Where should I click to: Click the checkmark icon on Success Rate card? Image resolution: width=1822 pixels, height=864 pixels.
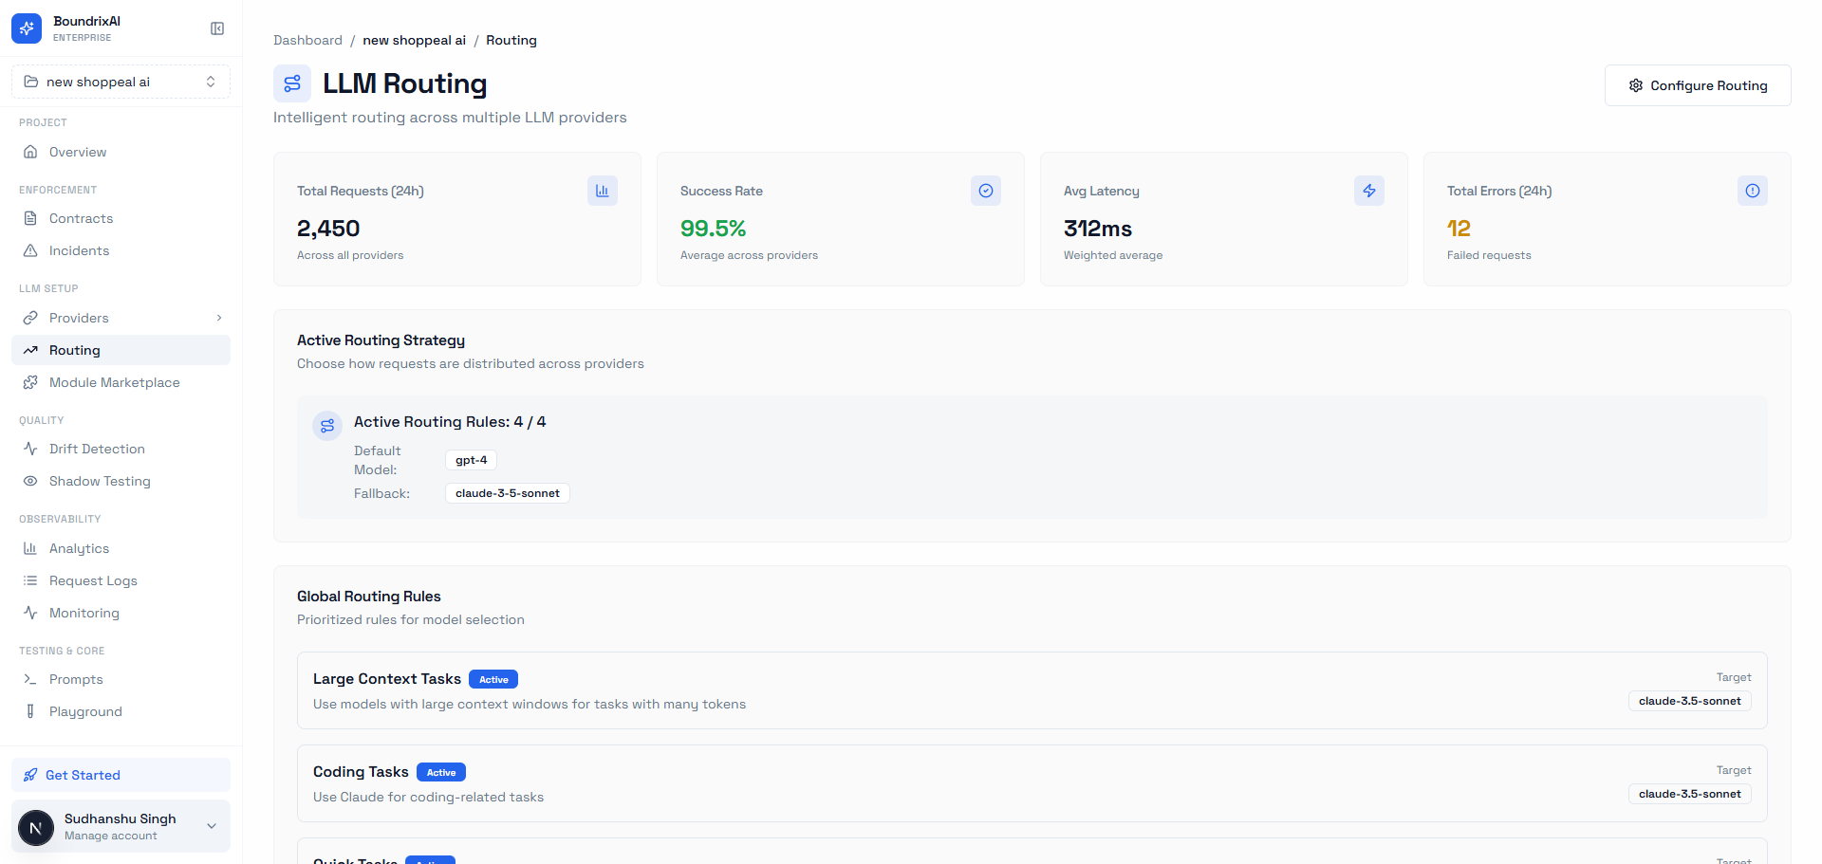(x=985, y=191)
